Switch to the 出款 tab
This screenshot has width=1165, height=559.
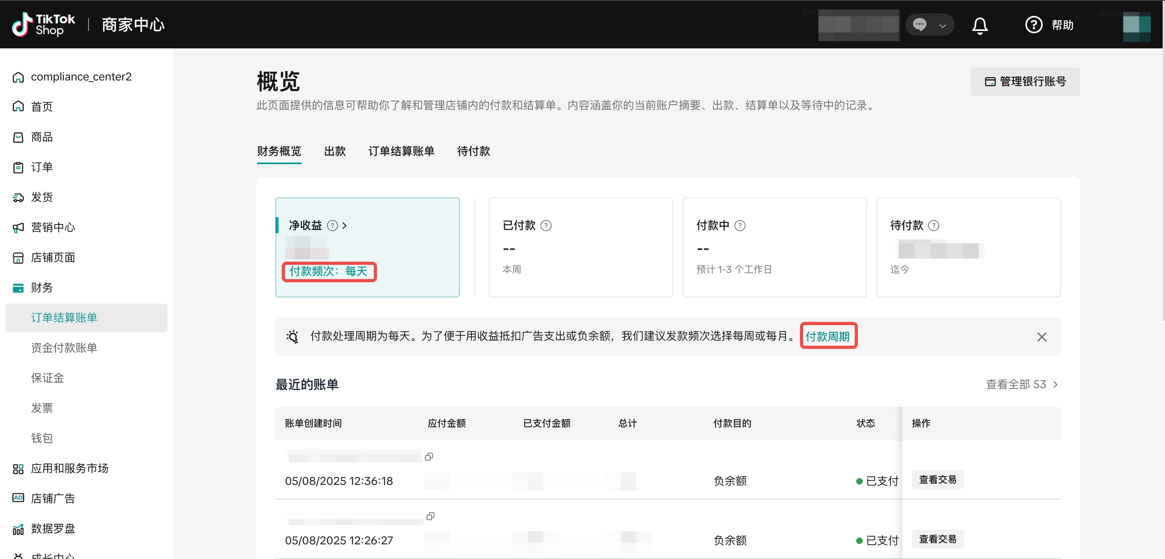[x=335, y=151]
